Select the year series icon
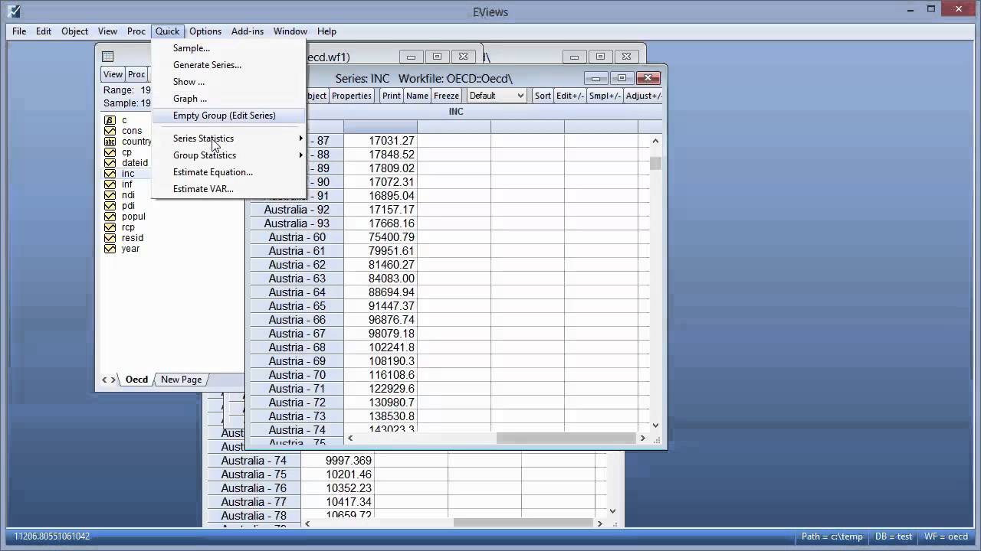981x551 pixels. pos(110,249)
